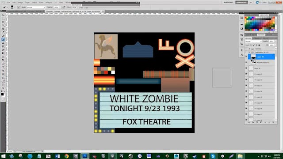
Task: Switch to the Swatches tab
Action: [x=264, y=15]
